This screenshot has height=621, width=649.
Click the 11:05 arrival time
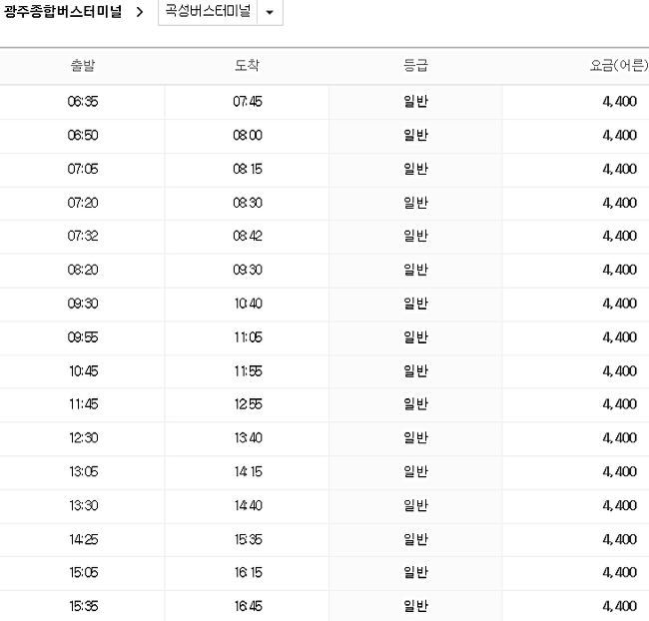coord(249,337)
